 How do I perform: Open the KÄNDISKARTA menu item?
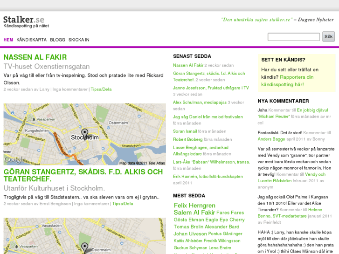click(x=32, y=40)
